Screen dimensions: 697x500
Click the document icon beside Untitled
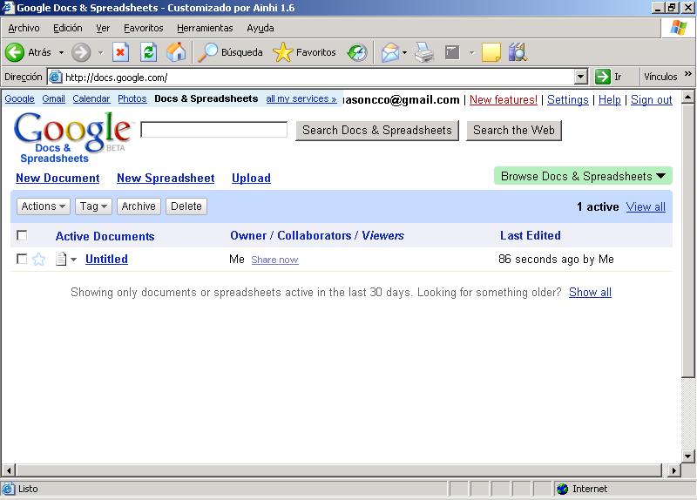[61, 259]
